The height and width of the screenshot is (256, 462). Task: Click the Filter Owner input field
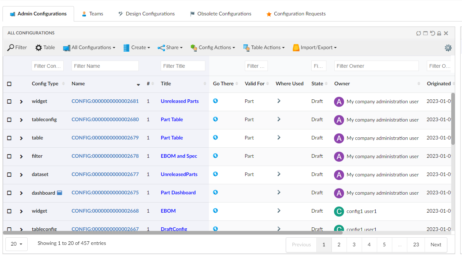coord(376,66)
